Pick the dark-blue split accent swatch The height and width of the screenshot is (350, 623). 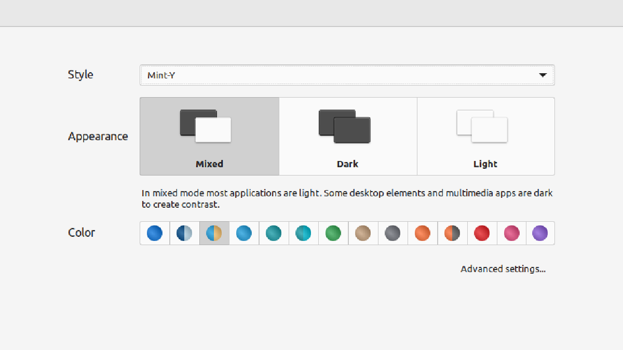point(184,233)
